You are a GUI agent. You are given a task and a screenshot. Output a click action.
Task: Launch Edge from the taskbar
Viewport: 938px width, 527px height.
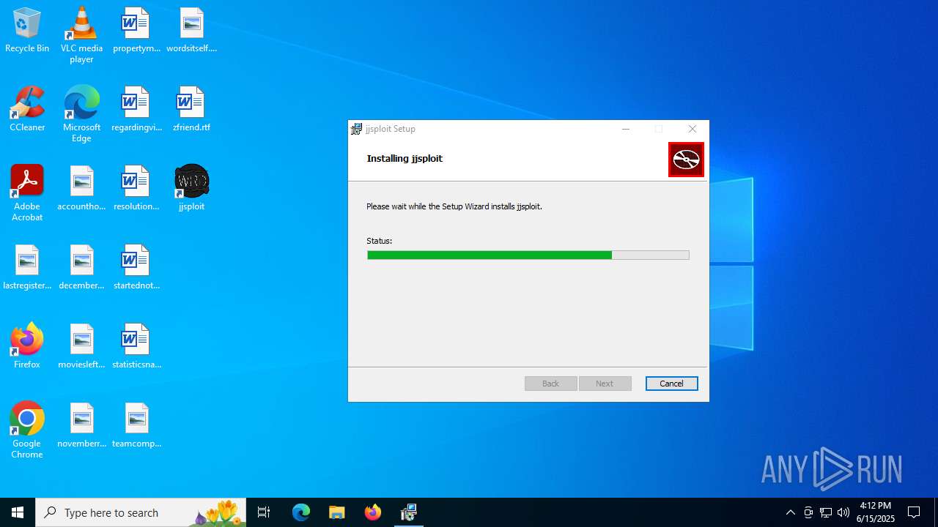point(301,512)
